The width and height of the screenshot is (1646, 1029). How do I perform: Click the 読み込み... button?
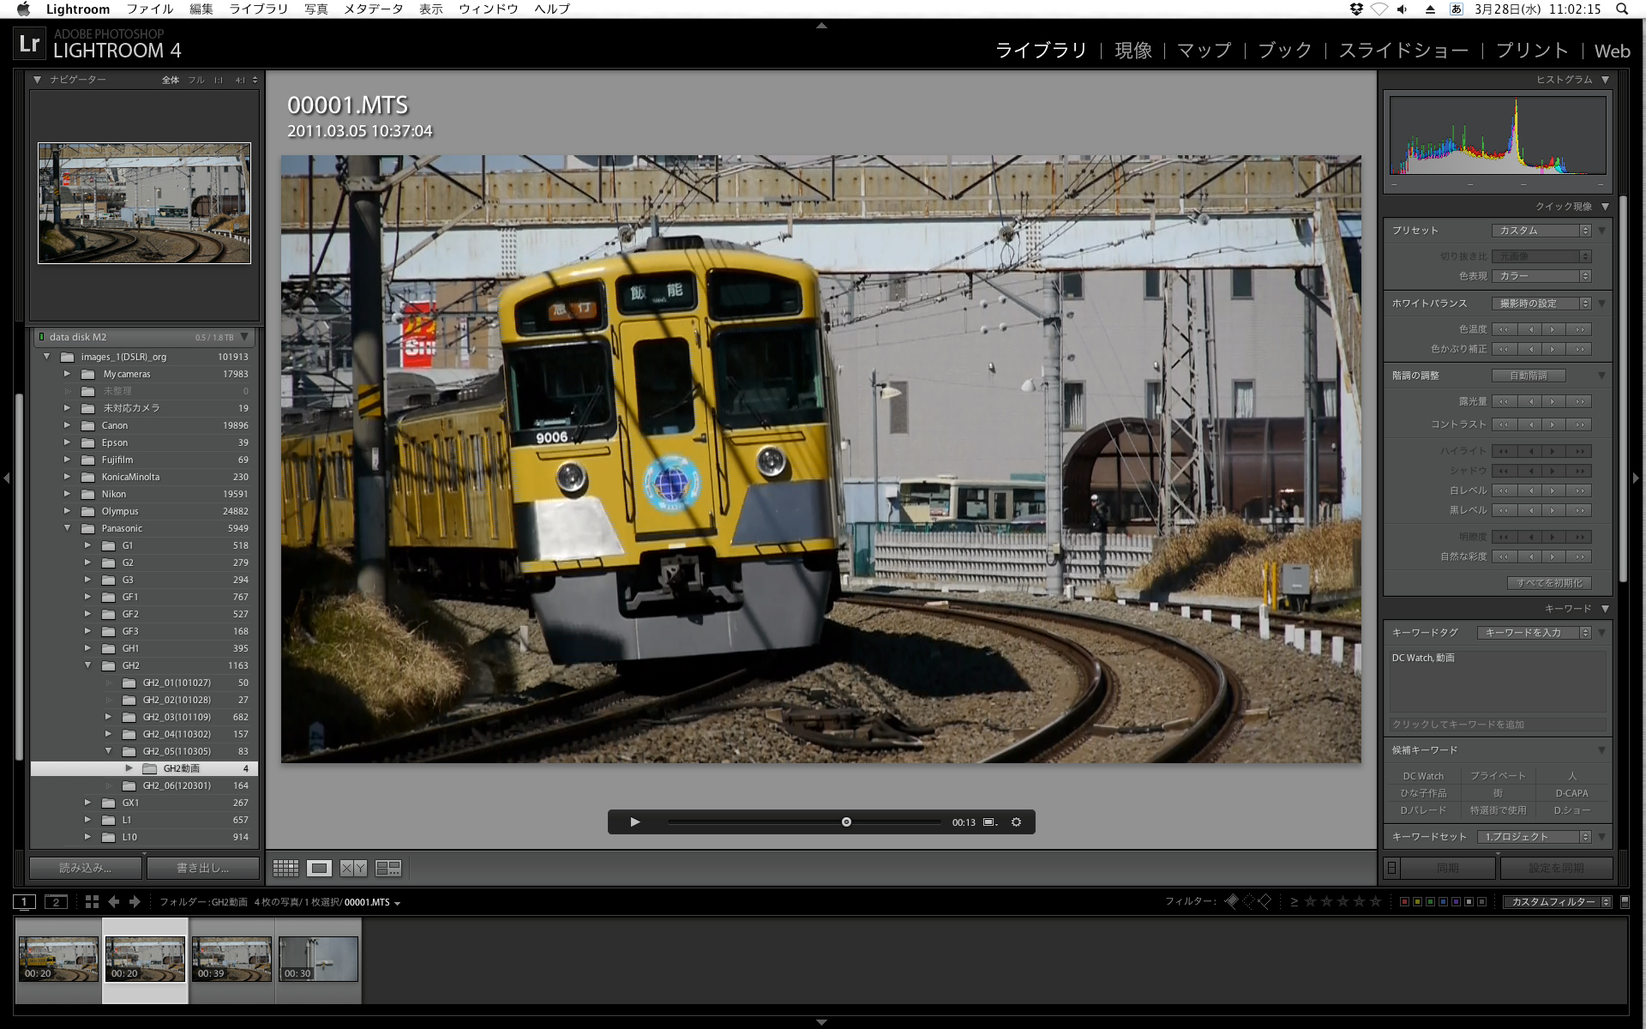point(85,868)
